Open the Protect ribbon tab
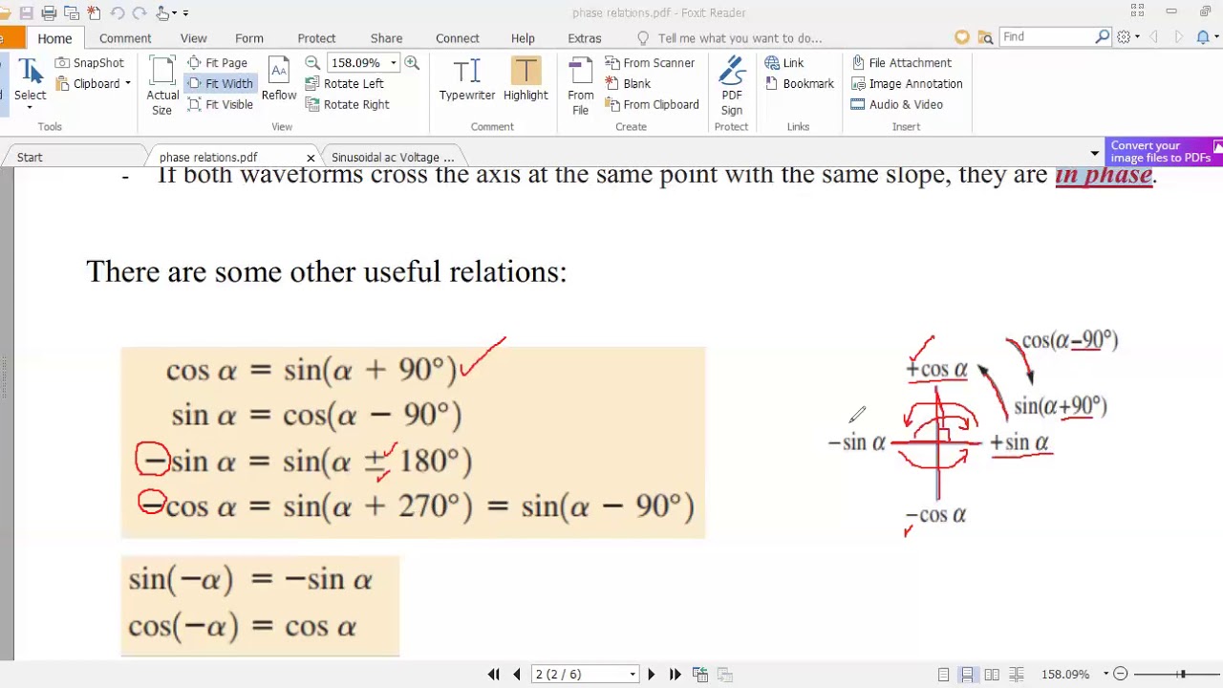 [x=316, y=38]
